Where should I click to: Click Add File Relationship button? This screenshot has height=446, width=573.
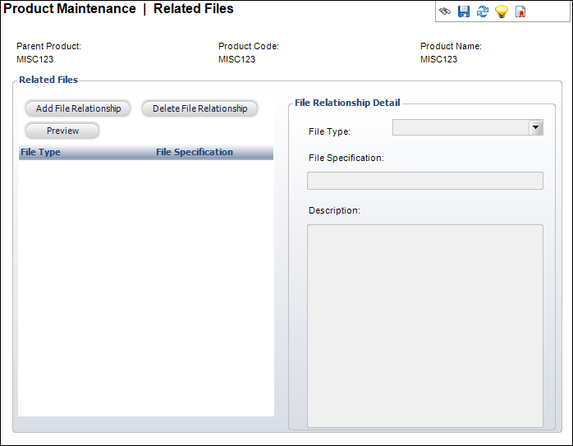(78, 108)
